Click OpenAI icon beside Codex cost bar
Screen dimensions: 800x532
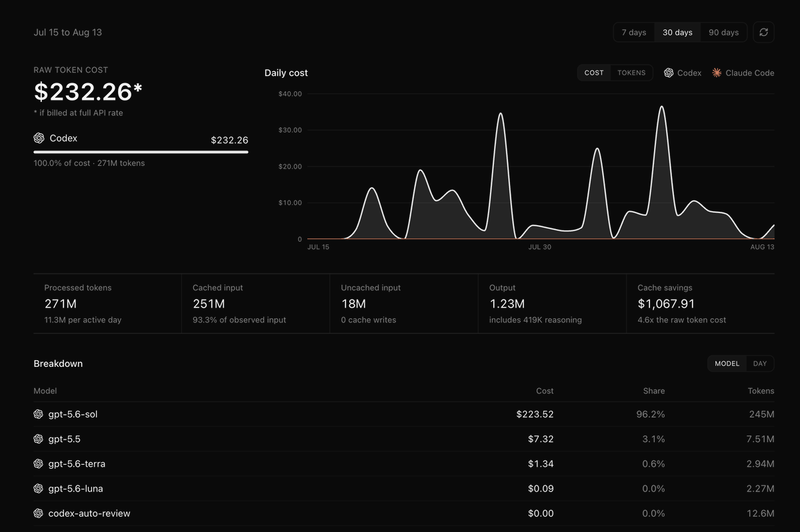[39, 138]
